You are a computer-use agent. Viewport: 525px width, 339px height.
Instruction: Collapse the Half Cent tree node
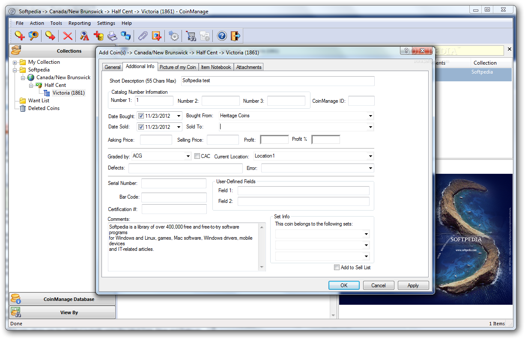coord(31,86)
